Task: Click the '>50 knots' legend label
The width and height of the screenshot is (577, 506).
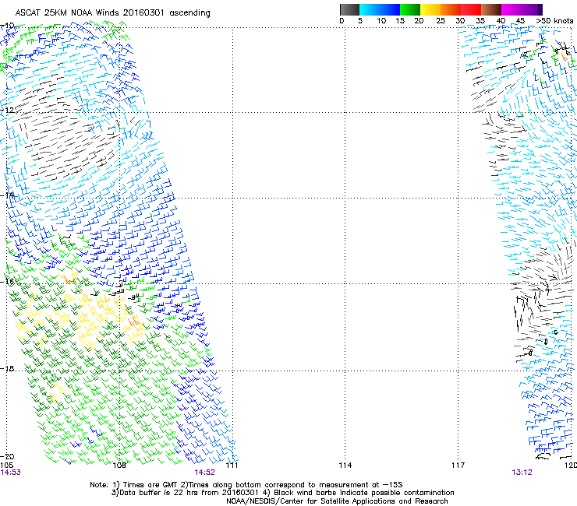Action: (554, 21)
